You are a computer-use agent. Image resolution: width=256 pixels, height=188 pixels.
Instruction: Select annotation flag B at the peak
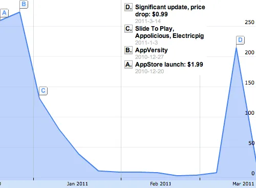(24, 4)
